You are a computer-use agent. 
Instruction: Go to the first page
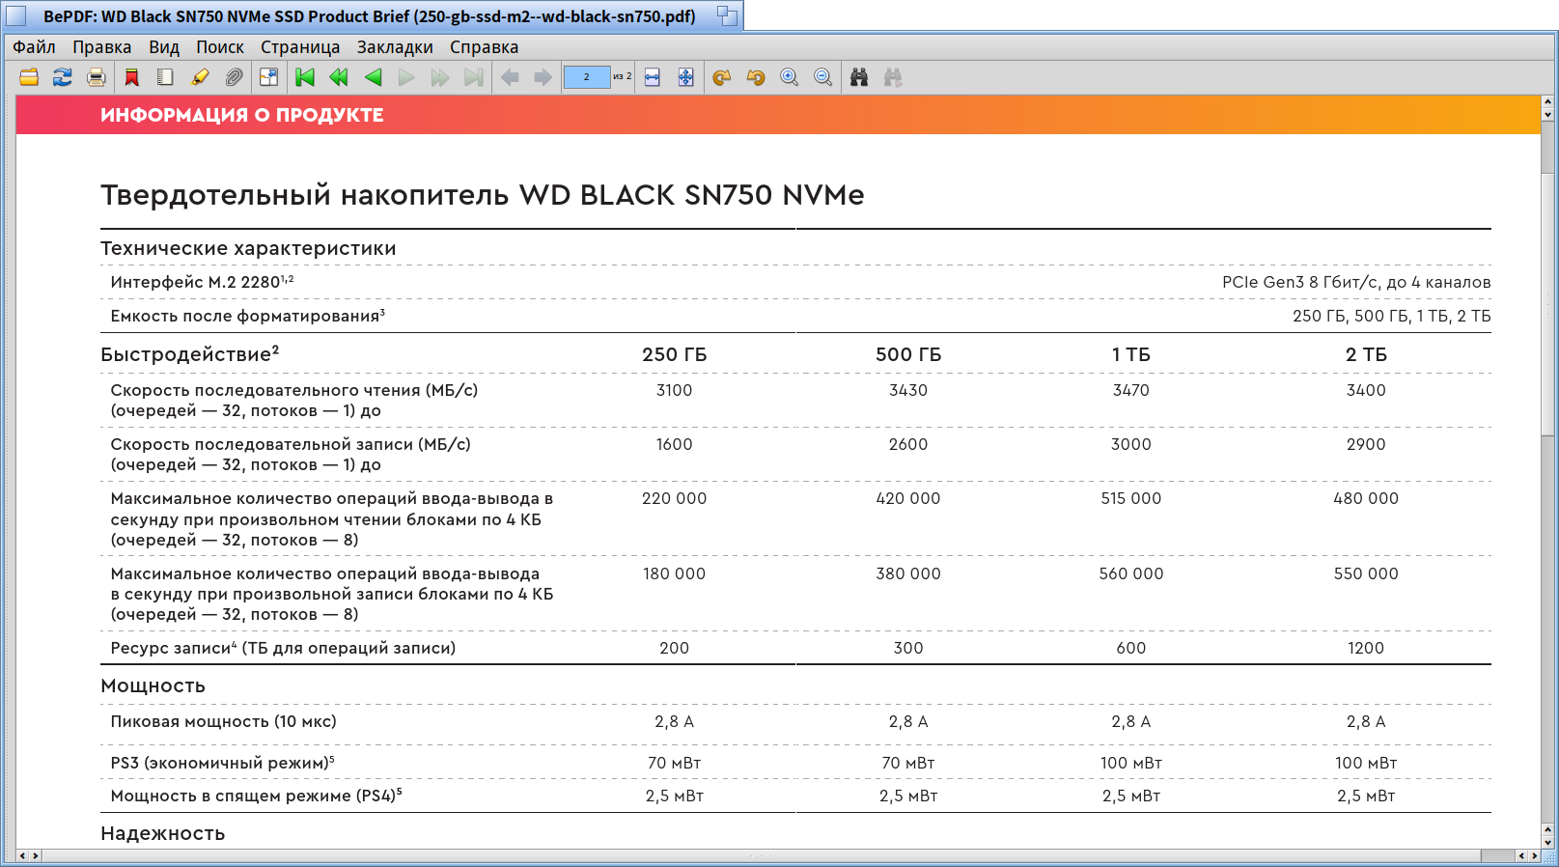coord(305,77)
